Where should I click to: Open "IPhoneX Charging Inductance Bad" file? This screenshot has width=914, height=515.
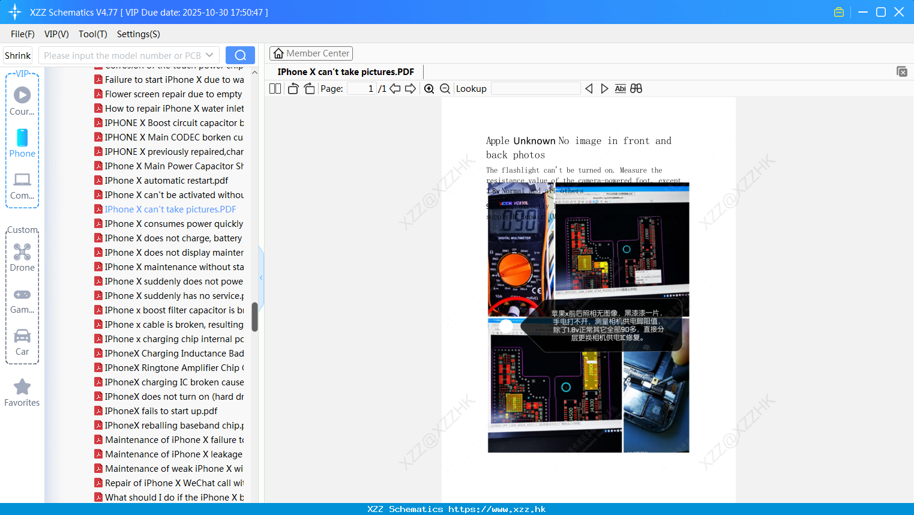(x=169, y=354)
